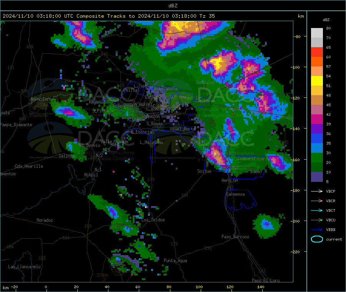
Task: Click the 'Aero_GH' place label
Action: [230, 180]
